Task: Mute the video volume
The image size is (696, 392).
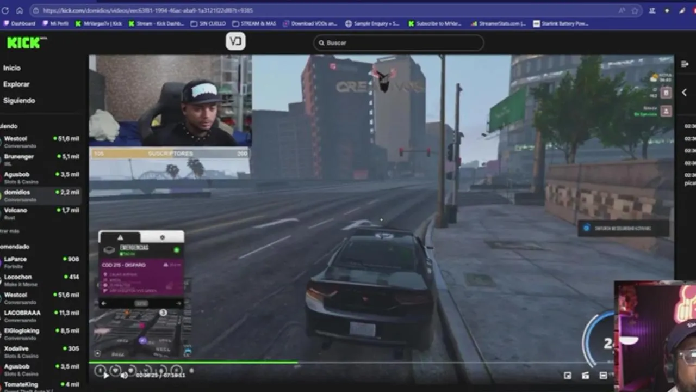Action: click(124, 375)
